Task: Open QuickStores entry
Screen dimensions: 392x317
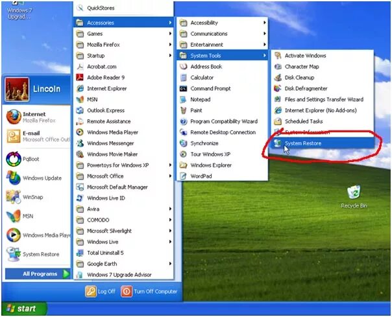Action: coord(124,8)
